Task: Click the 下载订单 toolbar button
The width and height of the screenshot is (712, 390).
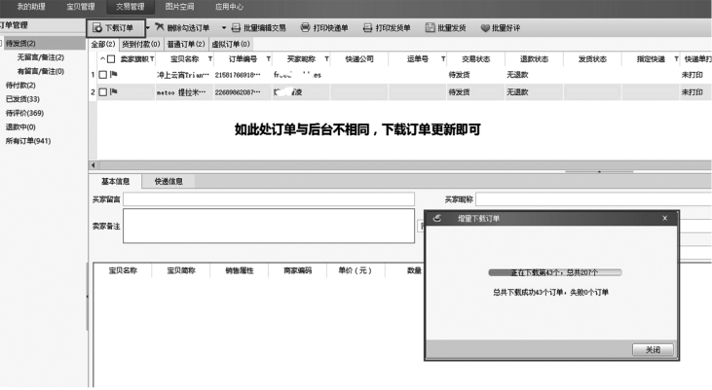Action: (116, 28)
